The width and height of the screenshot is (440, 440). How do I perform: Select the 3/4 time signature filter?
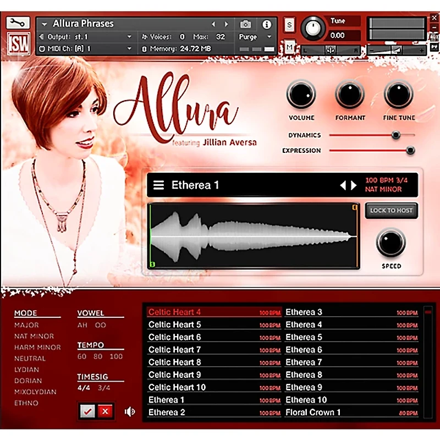coord(104,388)
